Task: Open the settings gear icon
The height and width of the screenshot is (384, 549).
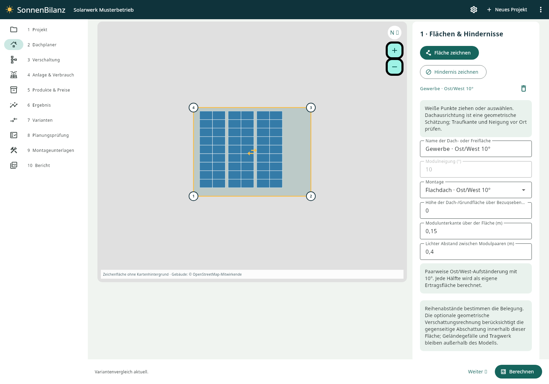Action: coord(474,10)
